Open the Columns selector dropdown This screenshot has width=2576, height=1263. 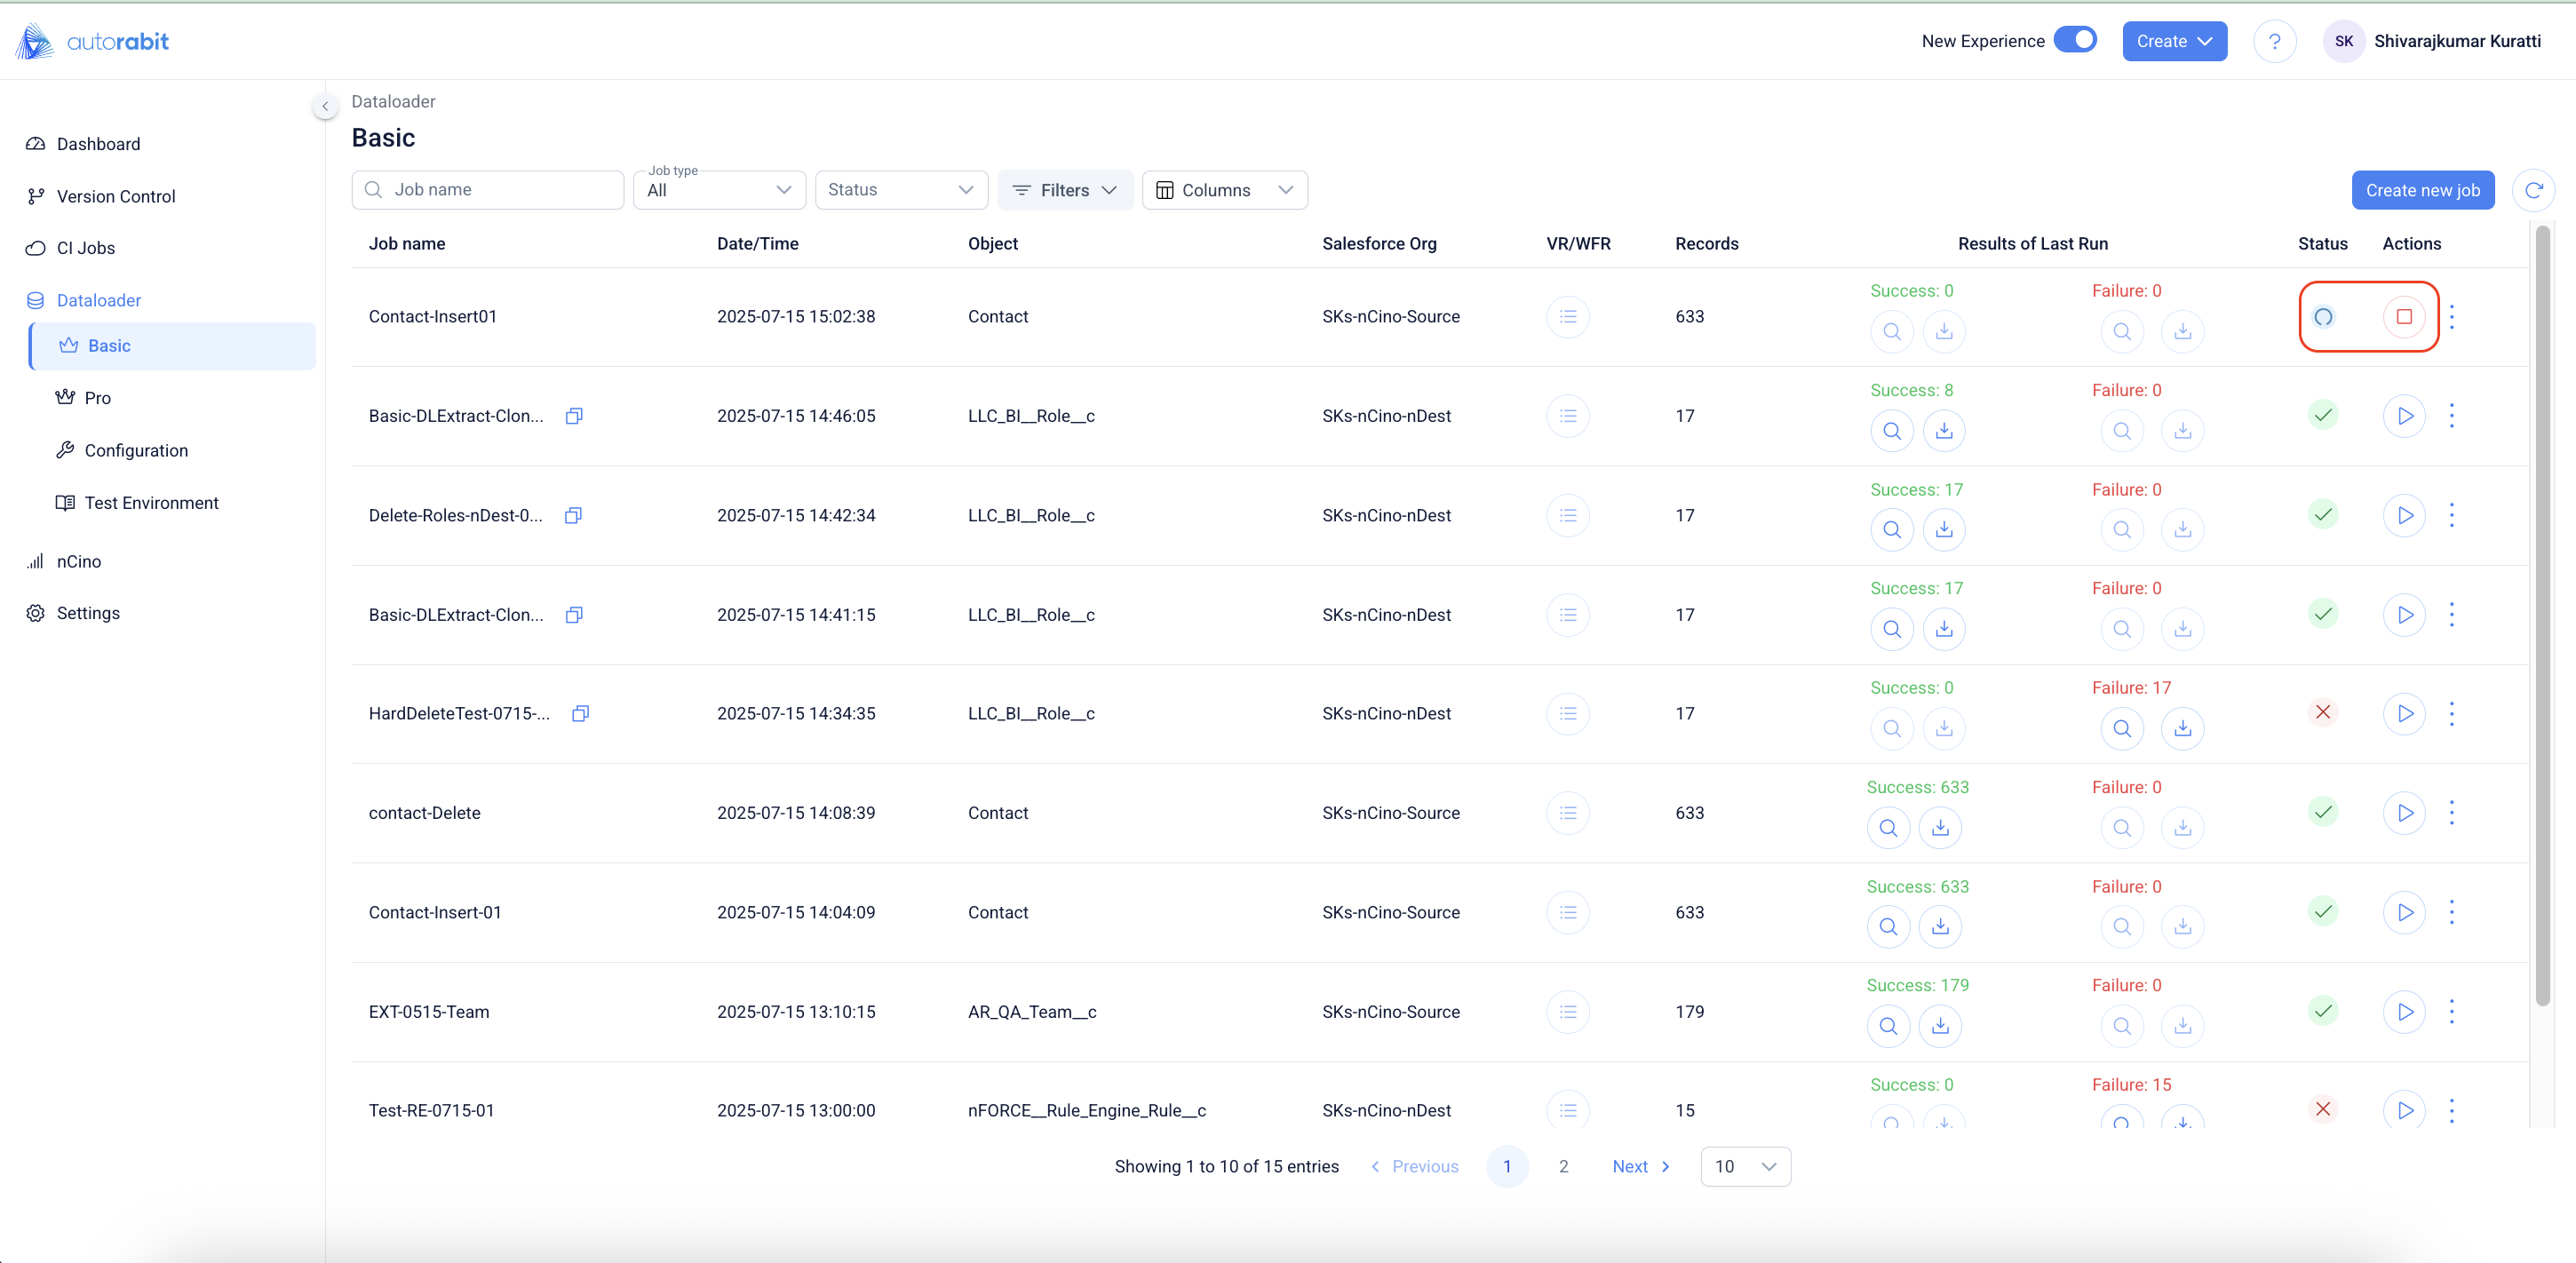coord(1224,190)
